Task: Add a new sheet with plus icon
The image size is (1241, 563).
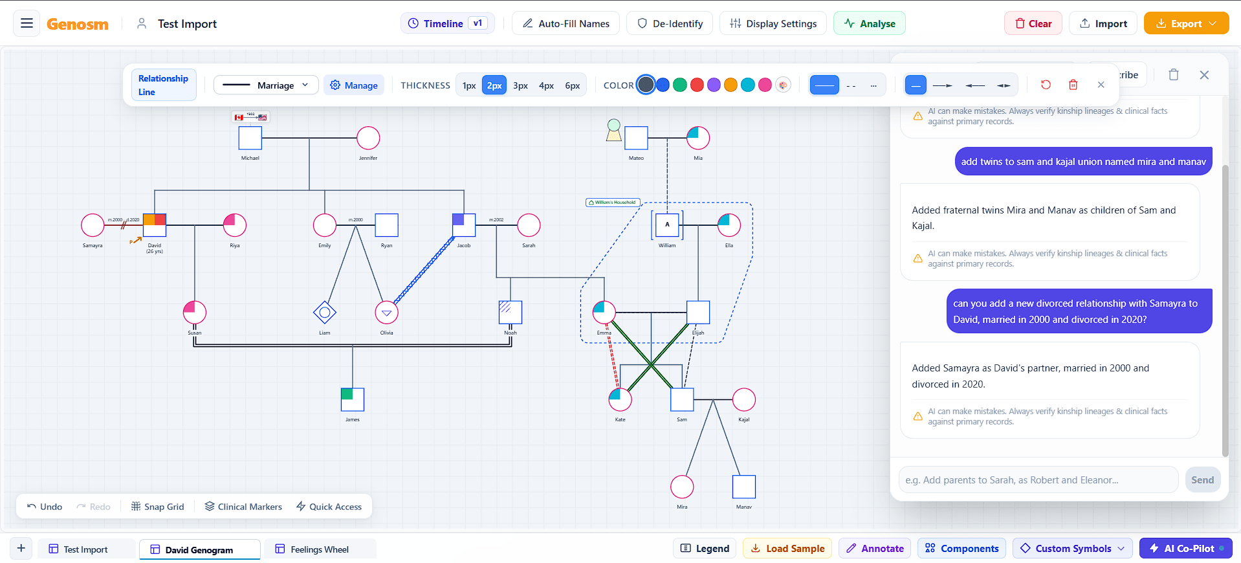Action: coord(21,549)
